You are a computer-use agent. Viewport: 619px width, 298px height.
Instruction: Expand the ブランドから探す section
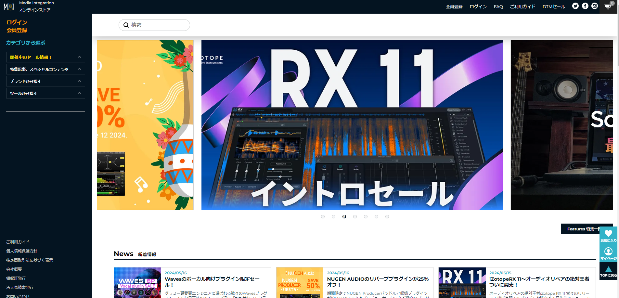point(45,81)
